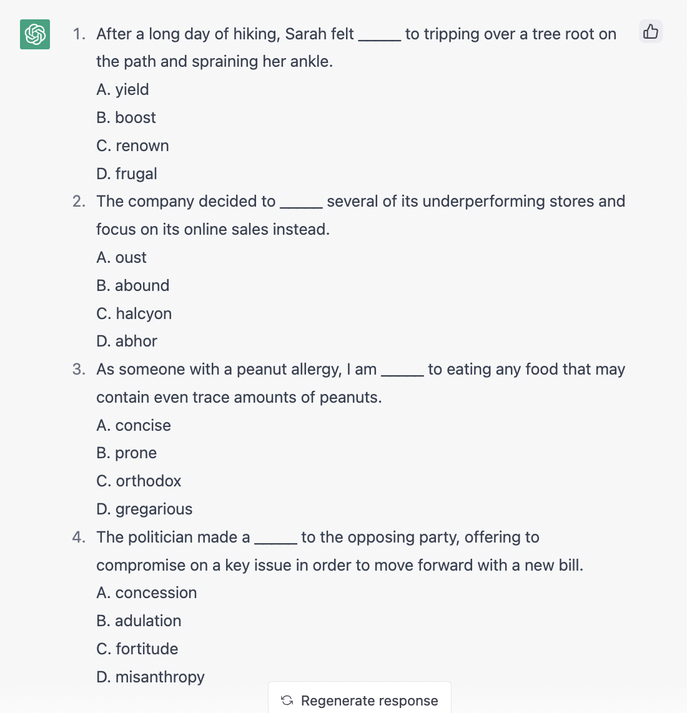The image size is (687, 713).
Task: Click answer option "D. misanthropy"
Action: 151,677
